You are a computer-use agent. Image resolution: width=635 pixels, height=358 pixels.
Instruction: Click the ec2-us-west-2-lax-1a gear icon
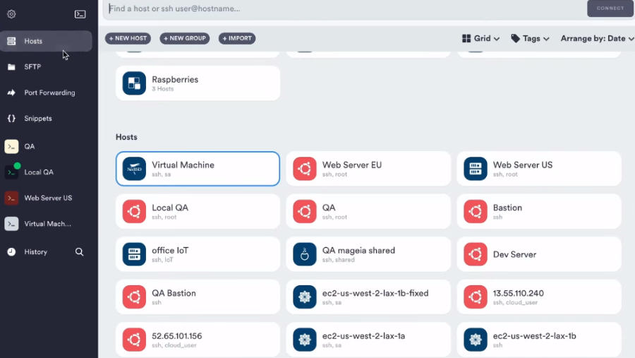tap(305, 340)
